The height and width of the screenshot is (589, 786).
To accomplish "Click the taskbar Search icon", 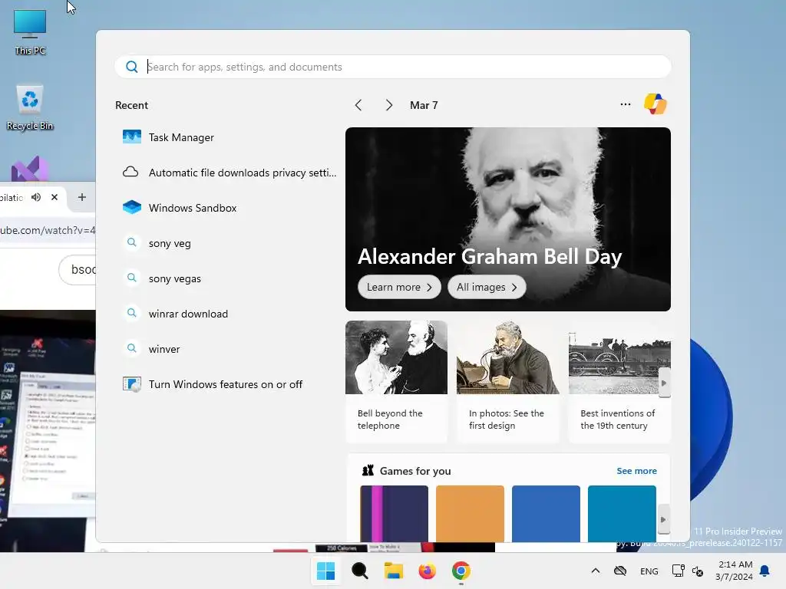I will click(359, 571).
